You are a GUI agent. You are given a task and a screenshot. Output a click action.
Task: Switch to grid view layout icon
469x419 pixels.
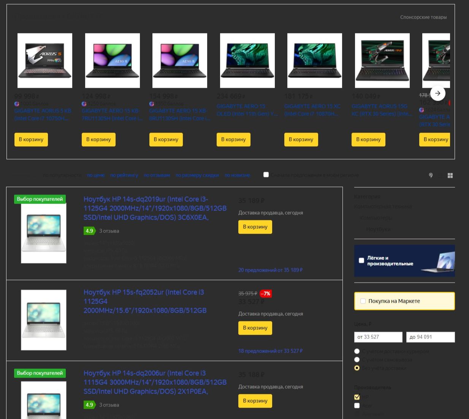[450, 175]
